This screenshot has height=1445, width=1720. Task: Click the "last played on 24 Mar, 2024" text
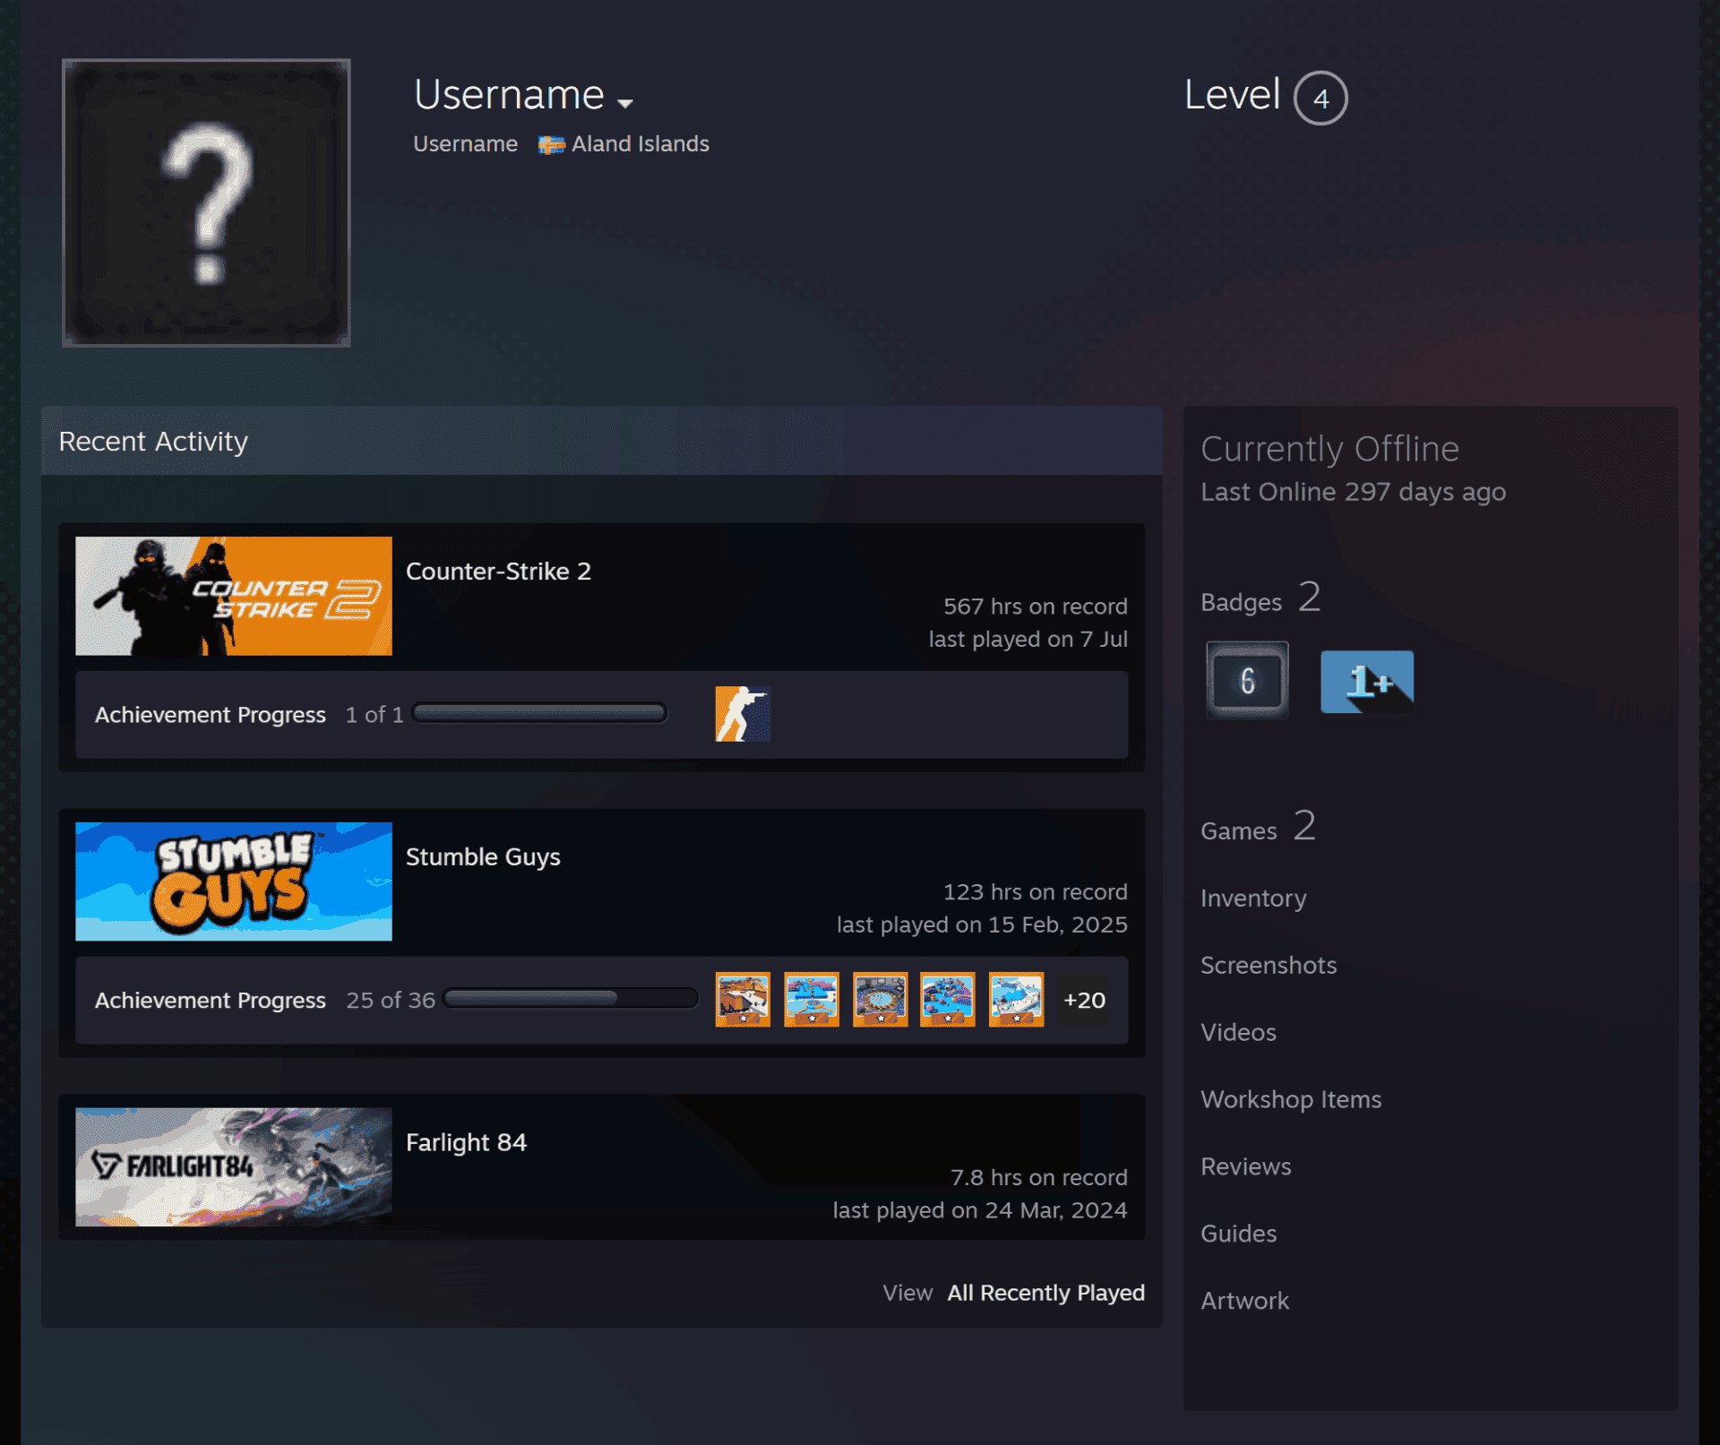click(980, 1211)
